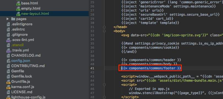
Task: Click the inject 'cartId' line
Action: 147,19
